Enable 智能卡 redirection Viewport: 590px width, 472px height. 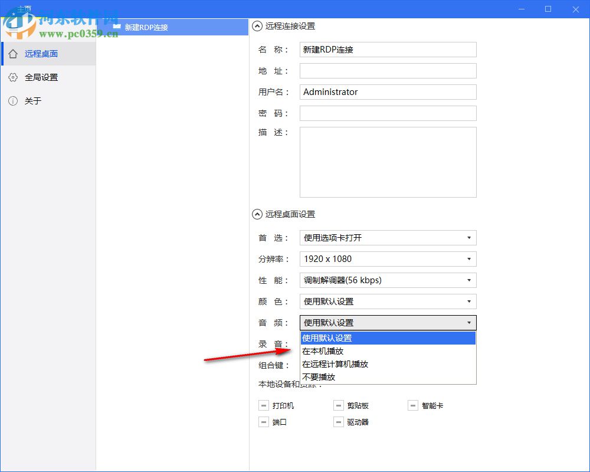[413, 405]
